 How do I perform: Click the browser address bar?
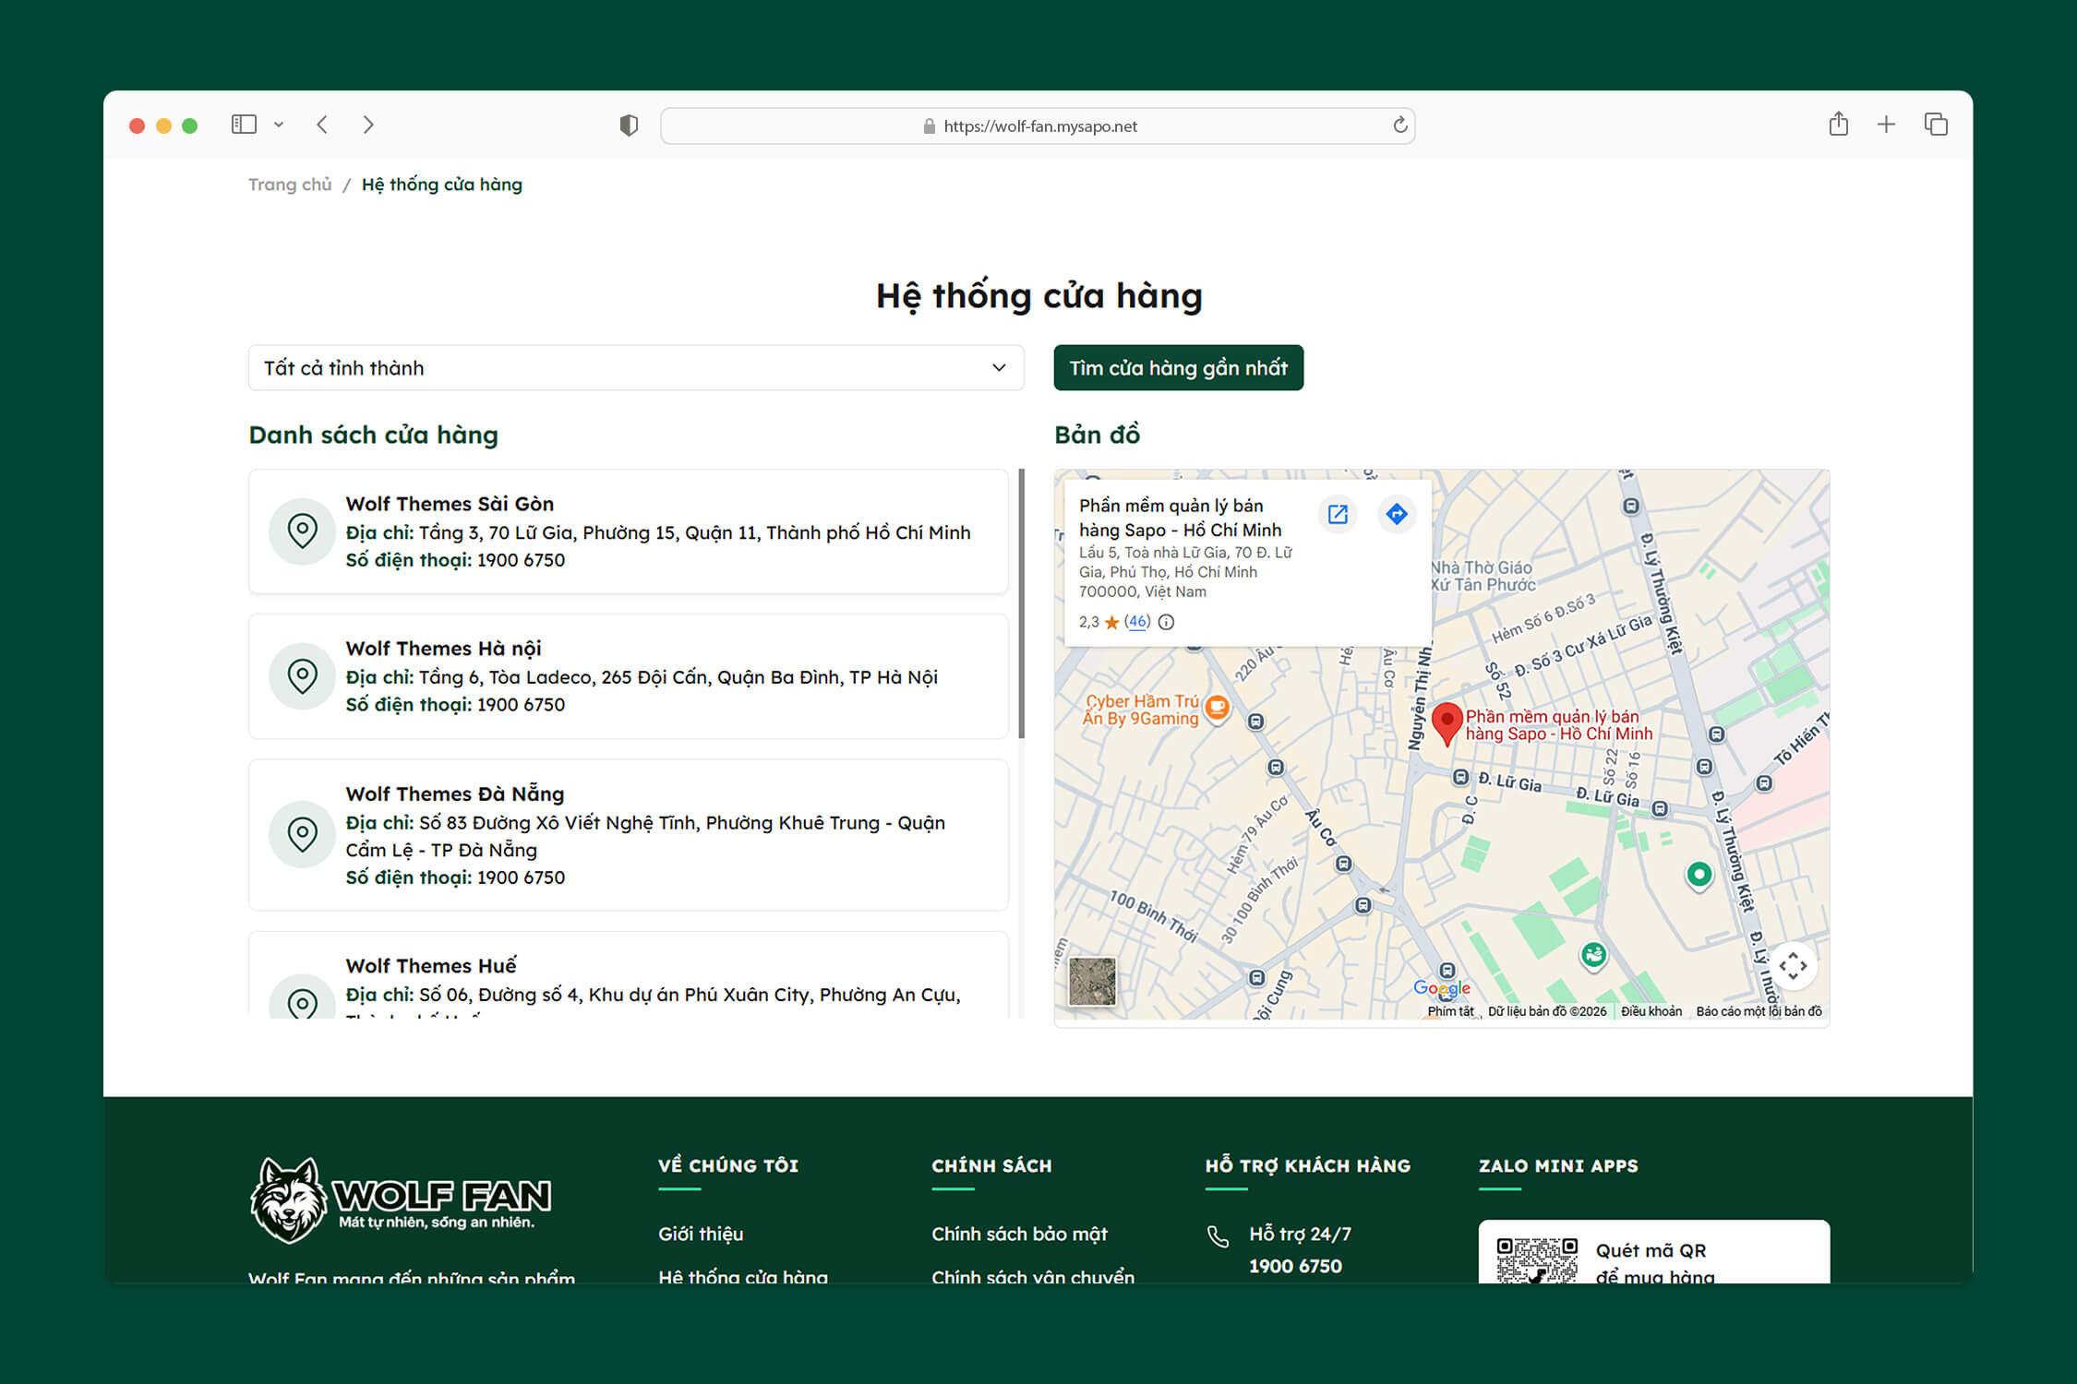[x=1038, y=126]
